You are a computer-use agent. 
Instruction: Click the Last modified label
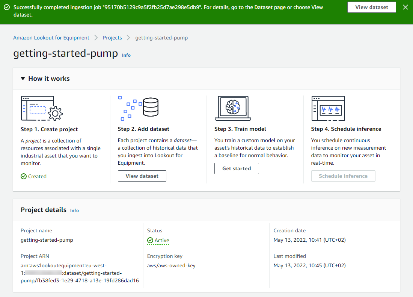coord(289,256)
